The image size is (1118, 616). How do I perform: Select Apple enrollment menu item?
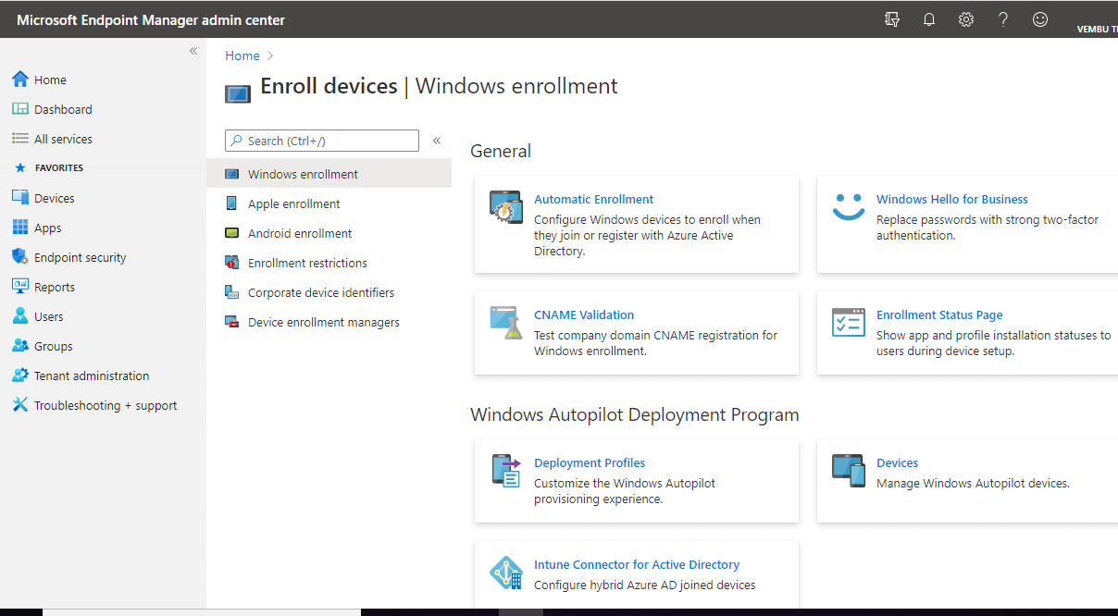329,203
